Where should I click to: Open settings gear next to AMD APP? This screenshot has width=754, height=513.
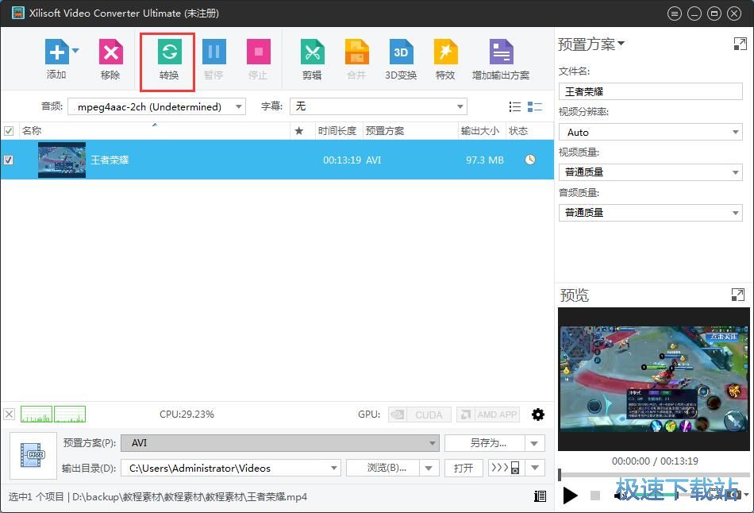[x=538, y=415]
